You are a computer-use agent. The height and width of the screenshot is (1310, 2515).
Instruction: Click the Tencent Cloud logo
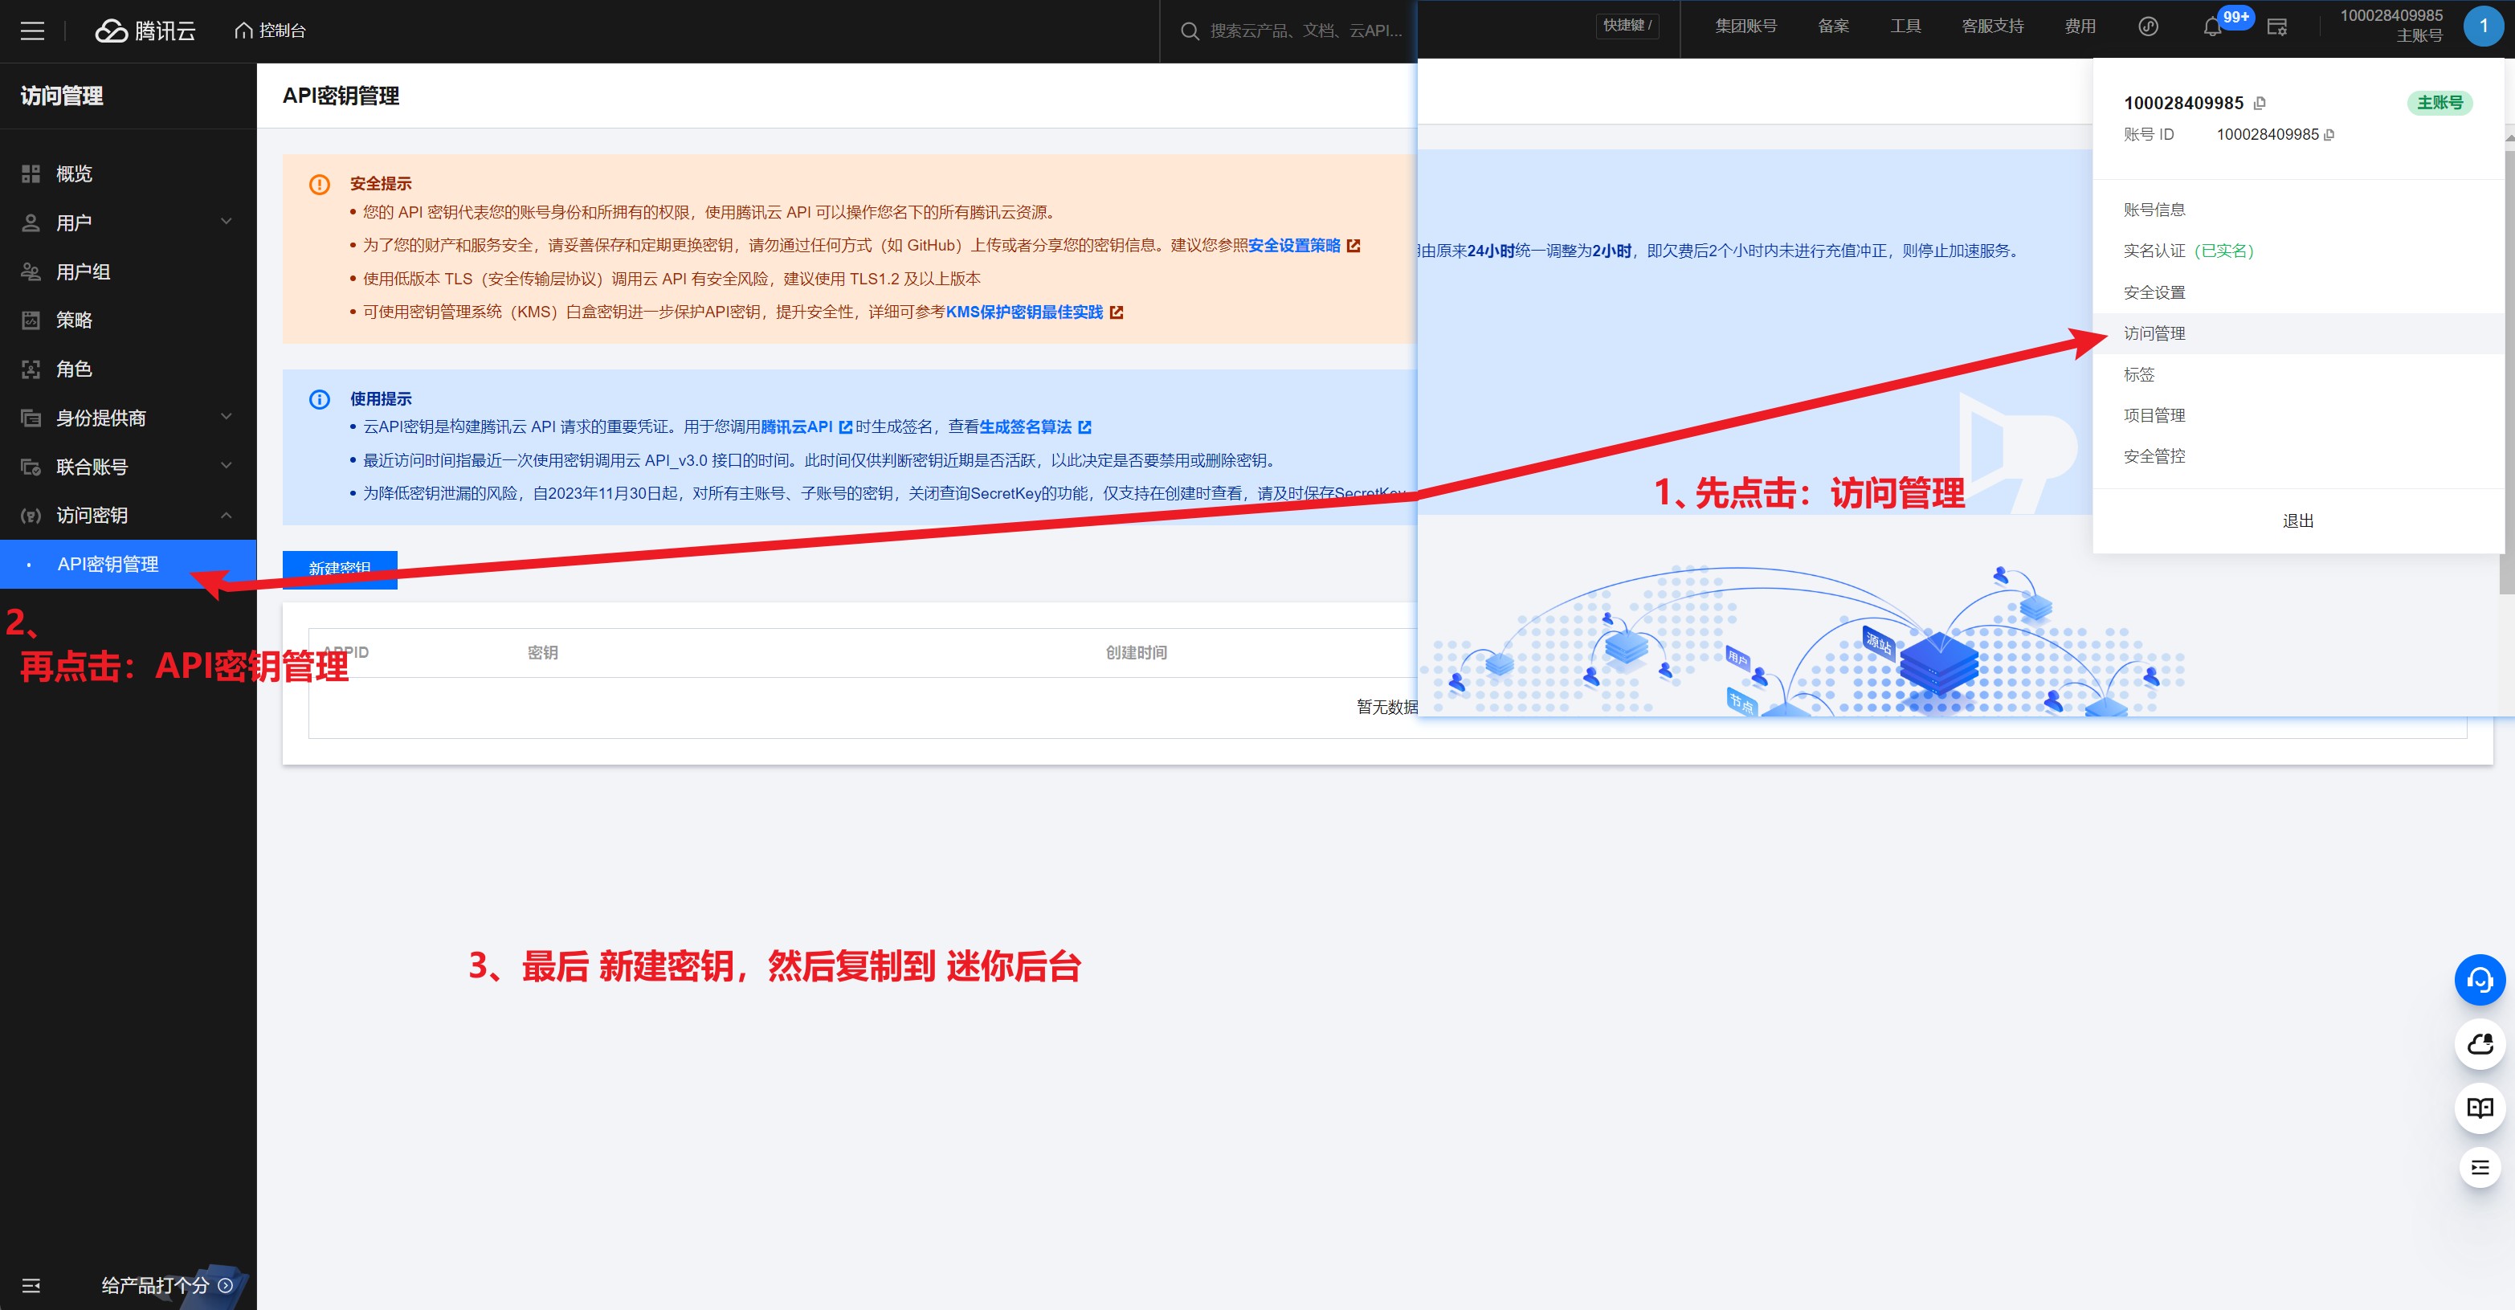[x=145, y=31]
